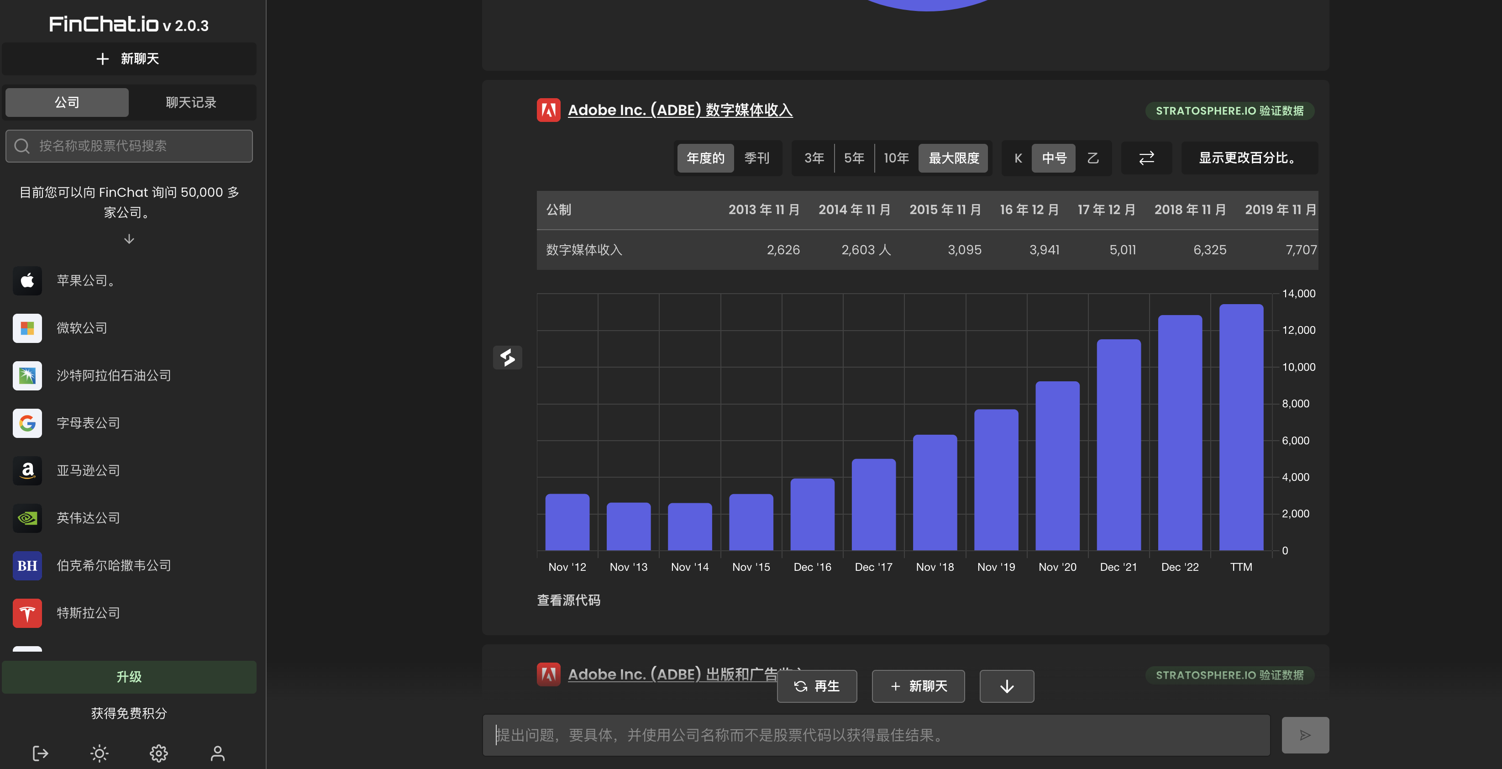Toggle light mode with the sun icon
This screenshot has width=1502, height=769.
(100, 753)
